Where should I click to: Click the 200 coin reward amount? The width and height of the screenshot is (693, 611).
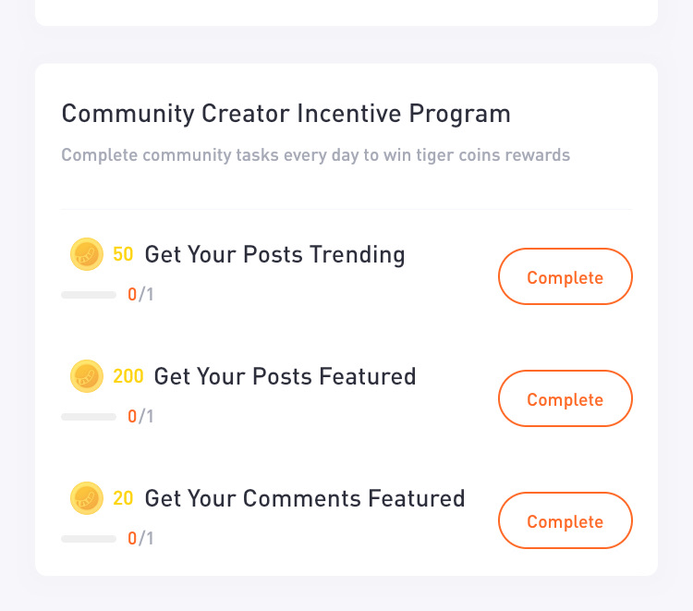(128, 376)
